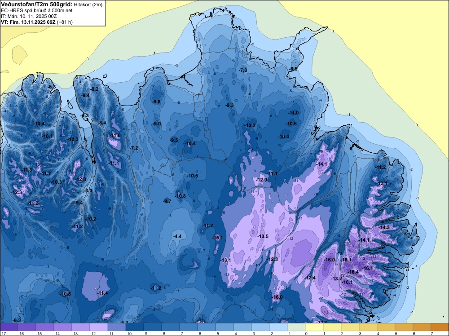Click the (+81 h) forecast offset

(x=65, y=22)
